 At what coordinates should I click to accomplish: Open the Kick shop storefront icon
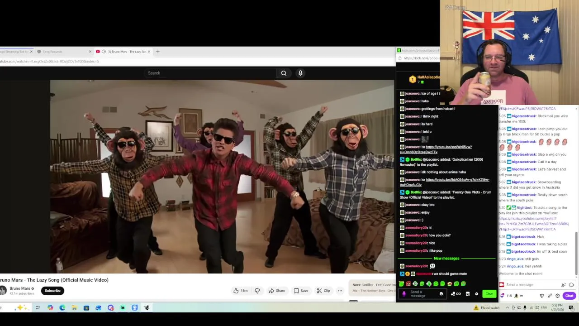click(468, 294)
